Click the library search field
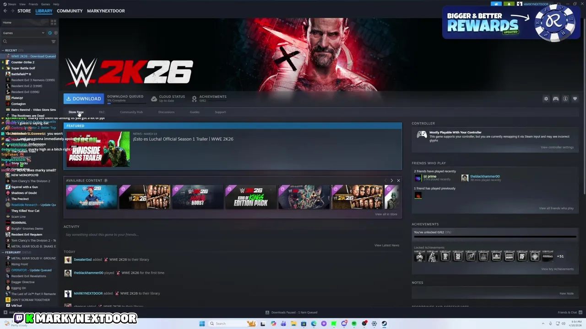The image size is (586, 329). [26, 42]
